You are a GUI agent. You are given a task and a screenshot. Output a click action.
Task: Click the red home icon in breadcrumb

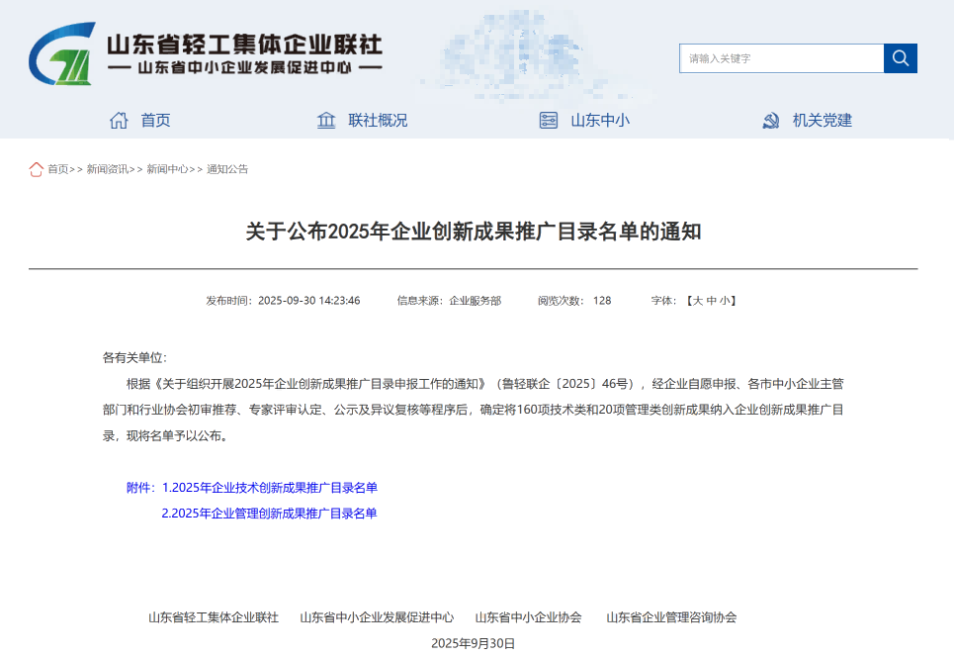tap(37, 169)
